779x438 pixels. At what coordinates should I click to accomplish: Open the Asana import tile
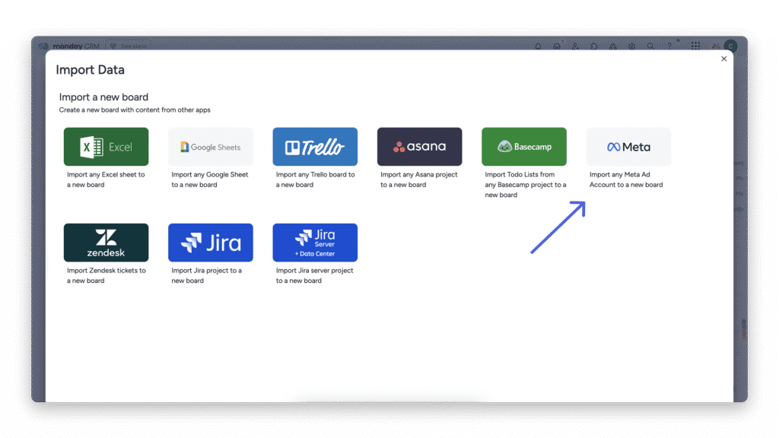pos(419,147)
